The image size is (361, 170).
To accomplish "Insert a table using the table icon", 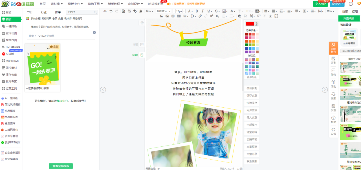I will (x=179, y=16).
